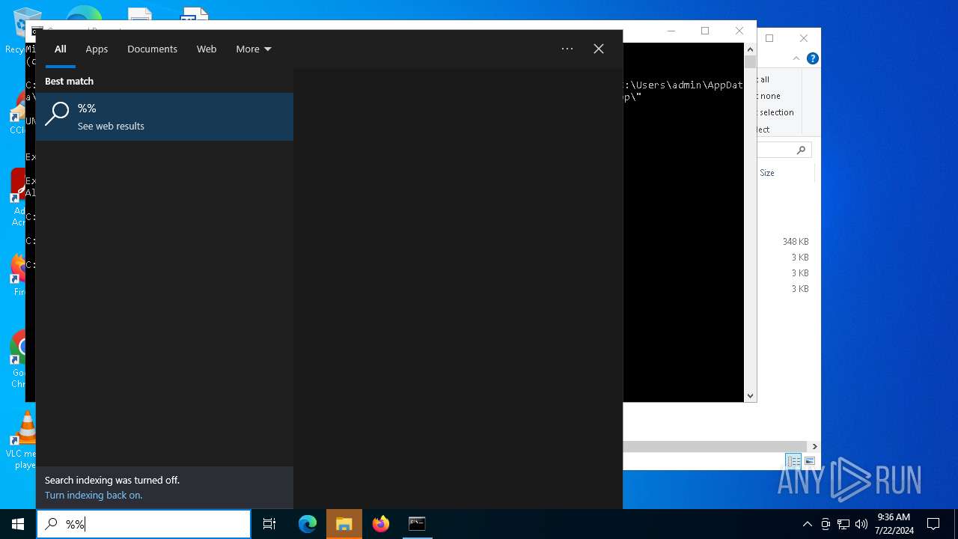Maximize the Command Prompt window
The image size is (958, 539).
click(x=704, y=31)
